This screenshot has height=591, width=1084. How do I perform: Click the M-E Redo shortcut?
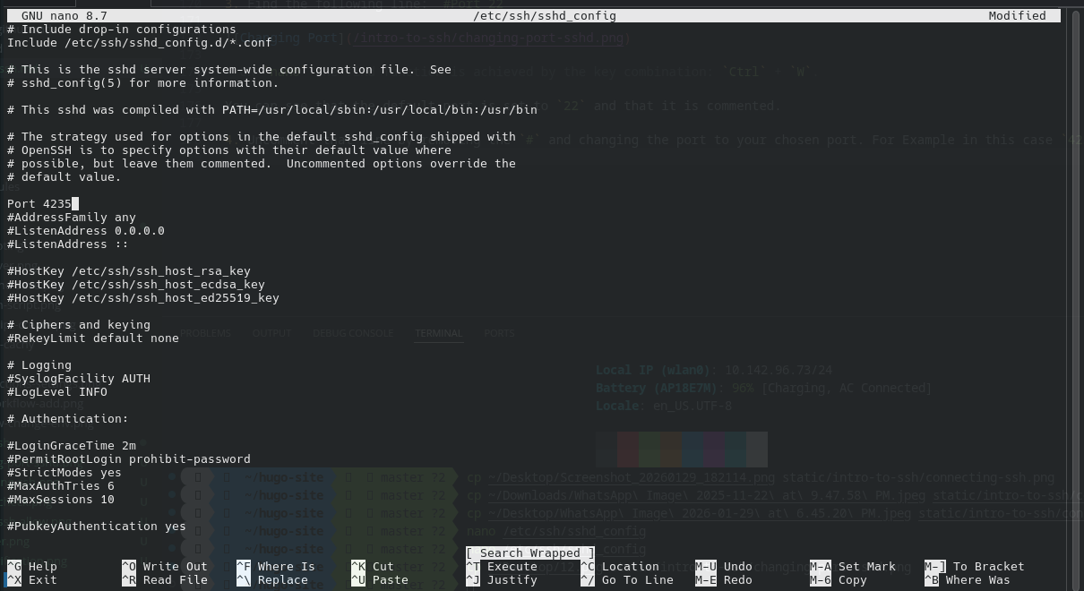point(724,579)
